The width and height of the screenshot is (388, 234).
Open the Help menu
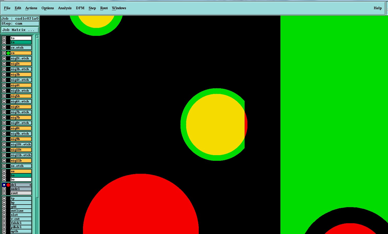(377, 8)
